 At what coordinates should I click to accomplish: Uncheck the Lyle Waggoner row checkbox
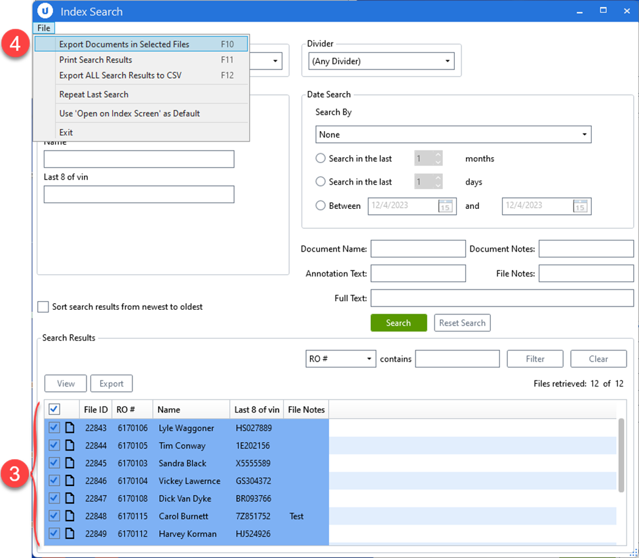[54, 427]
